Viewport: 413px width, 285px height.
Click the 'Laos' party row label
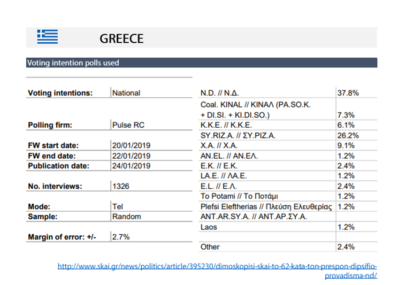coord(210,227)
